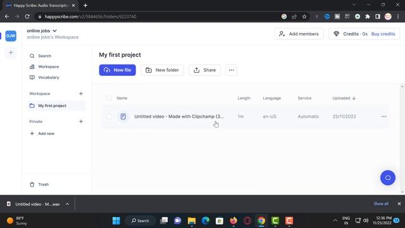Click the Credits diamond icon

pos(336,34)
